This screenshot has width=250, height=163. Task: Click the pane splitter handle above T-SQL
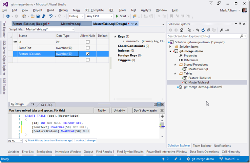pyautogui.click(x=104, y=104)
